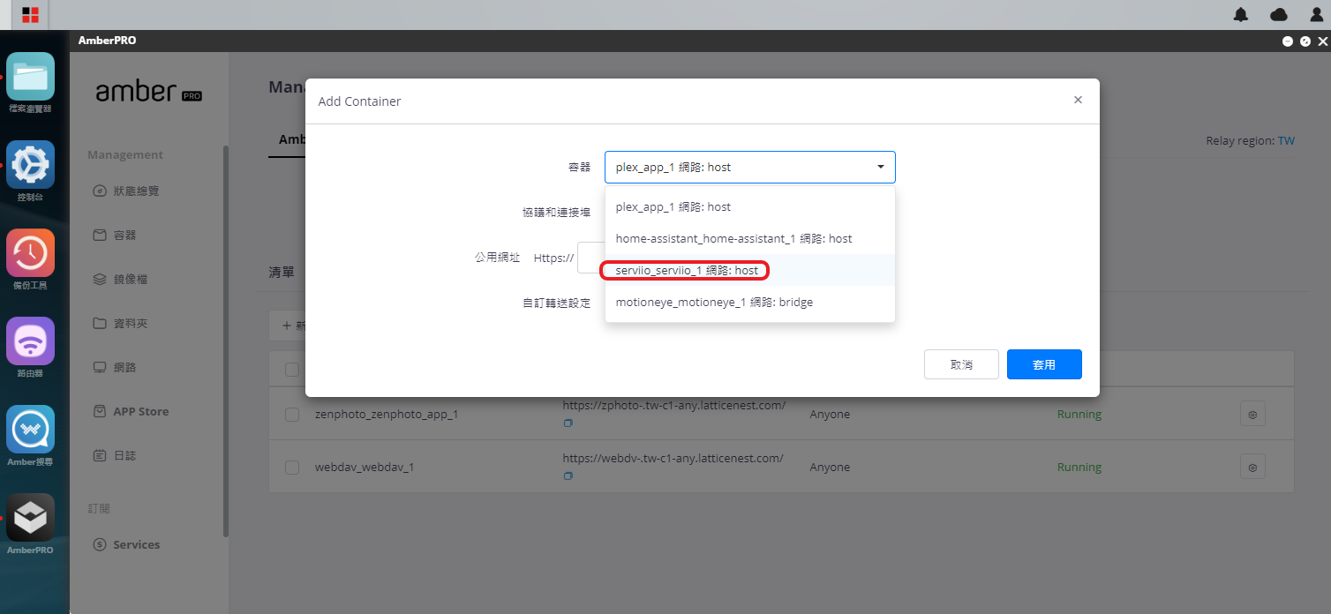
Task: Launch the backup tool dock icon
Action: pos(31,252)
